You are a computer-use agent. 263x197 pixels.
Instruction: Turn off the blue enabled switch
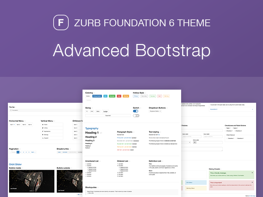(x=135, y=111)
